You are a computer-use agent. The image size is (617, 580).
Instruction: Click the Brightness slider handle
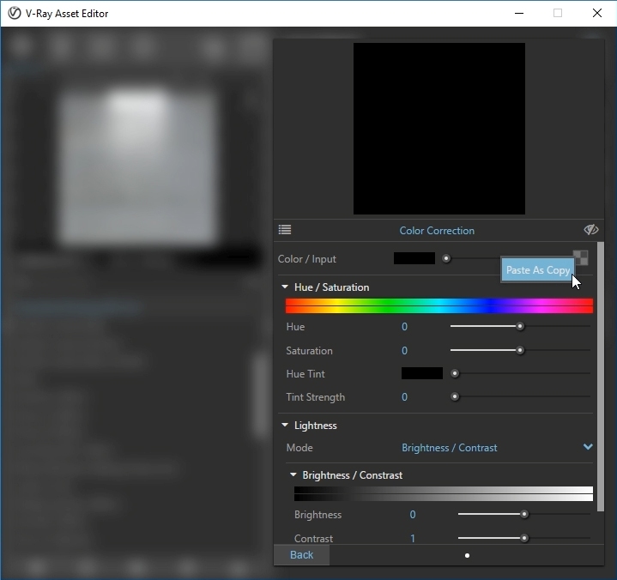point(524,515)
